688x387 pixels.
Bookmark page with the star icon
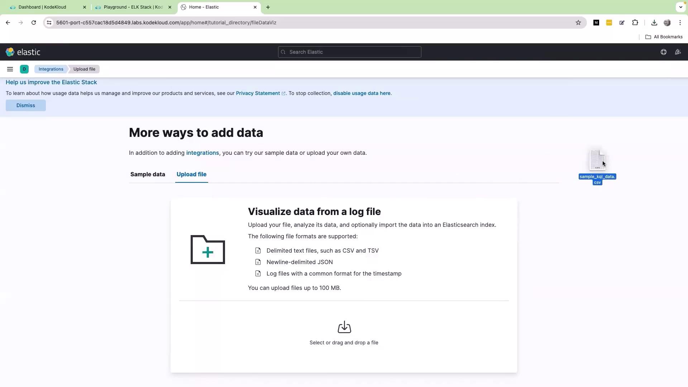(x=578, y=23)
